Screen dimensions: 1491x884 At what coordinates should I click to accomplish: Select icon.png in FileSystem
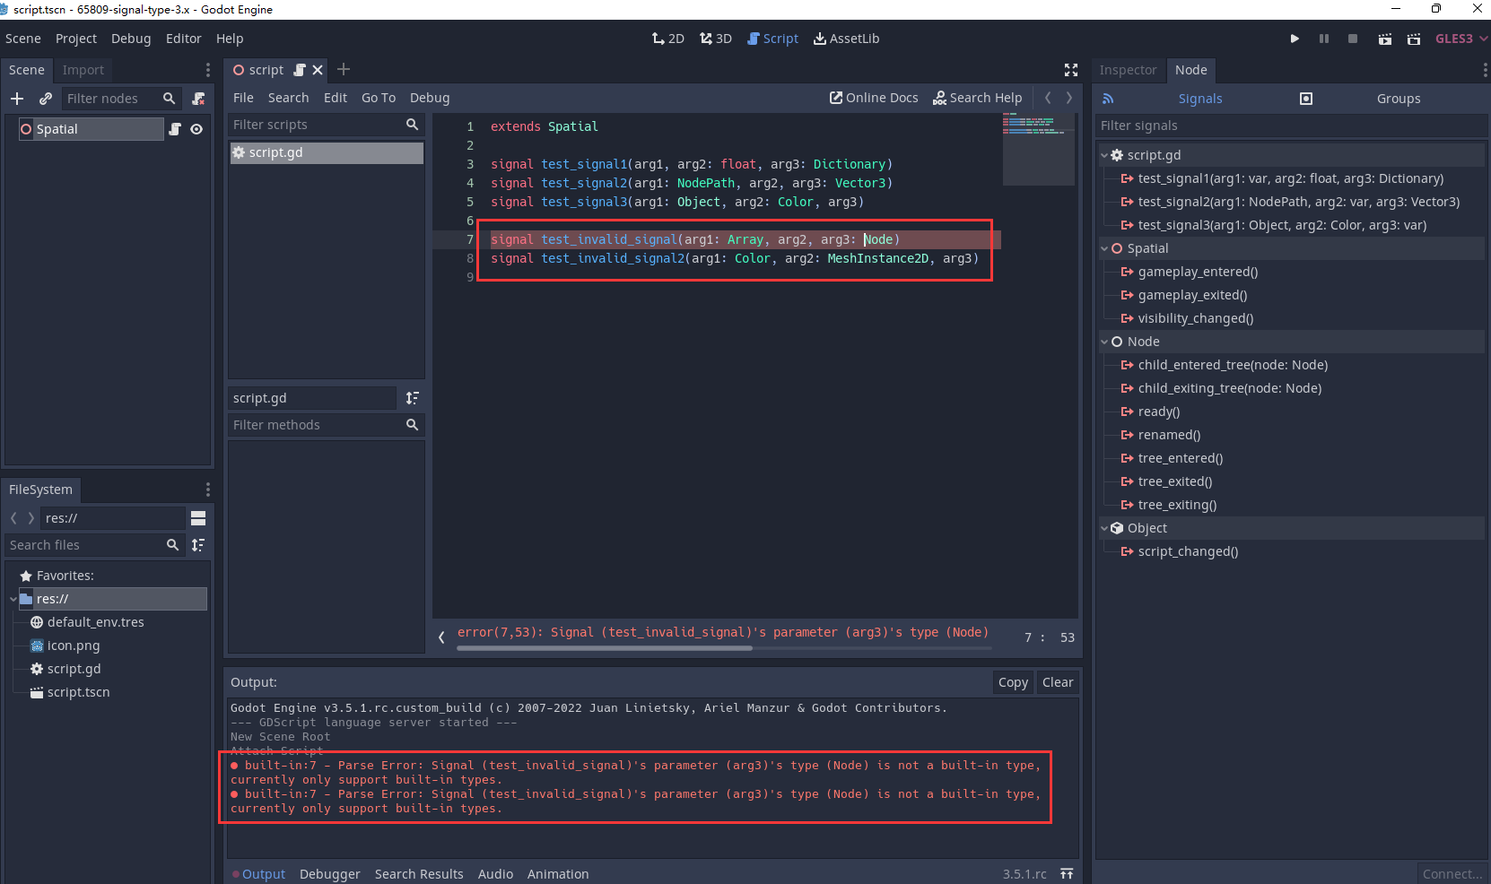click(74, 646)
